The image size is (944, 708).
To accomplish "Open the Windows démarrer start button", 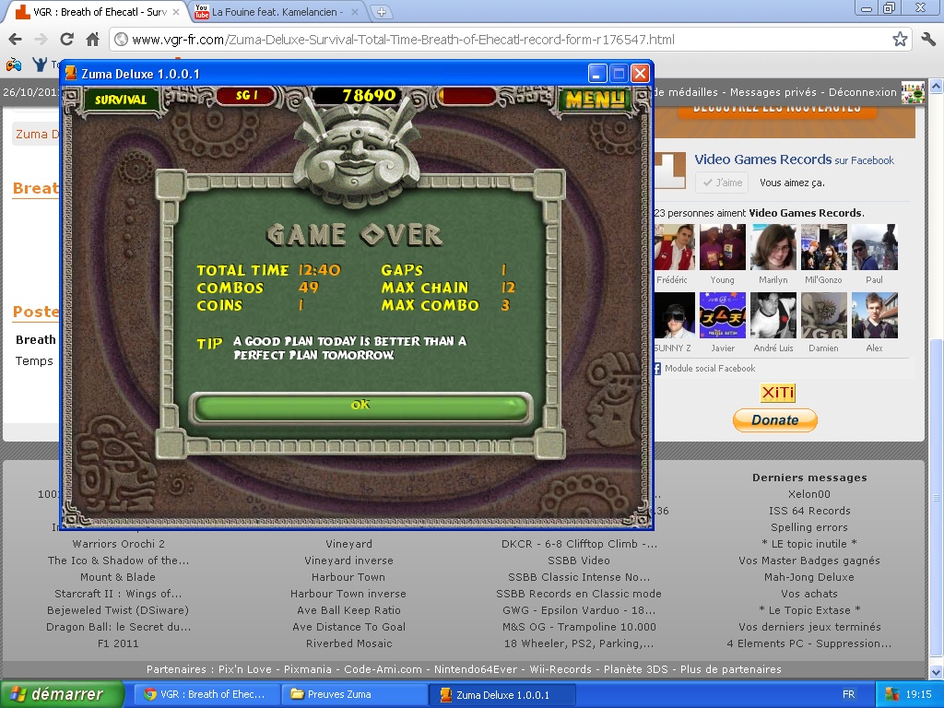I will 62,694.
